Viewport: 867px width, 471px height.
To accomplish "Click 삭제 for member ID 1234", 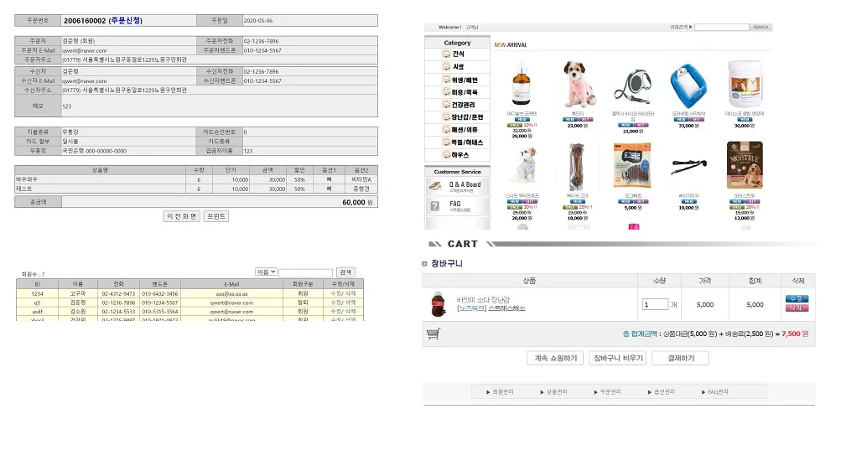I will tap(350, 293).
